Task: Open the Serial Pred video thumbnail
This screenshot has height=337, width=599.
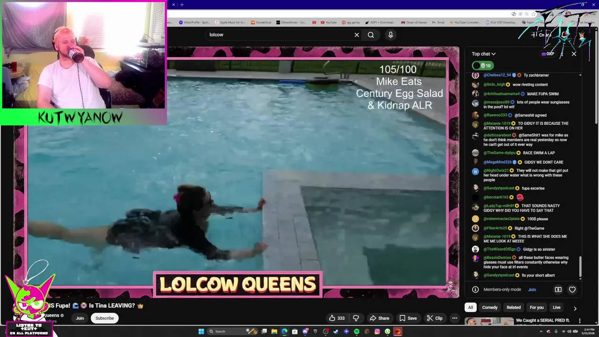Action: [489, 321]
